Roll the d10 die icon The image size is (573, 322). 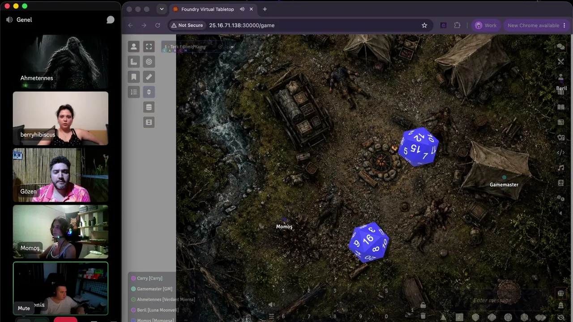point(492,318)
